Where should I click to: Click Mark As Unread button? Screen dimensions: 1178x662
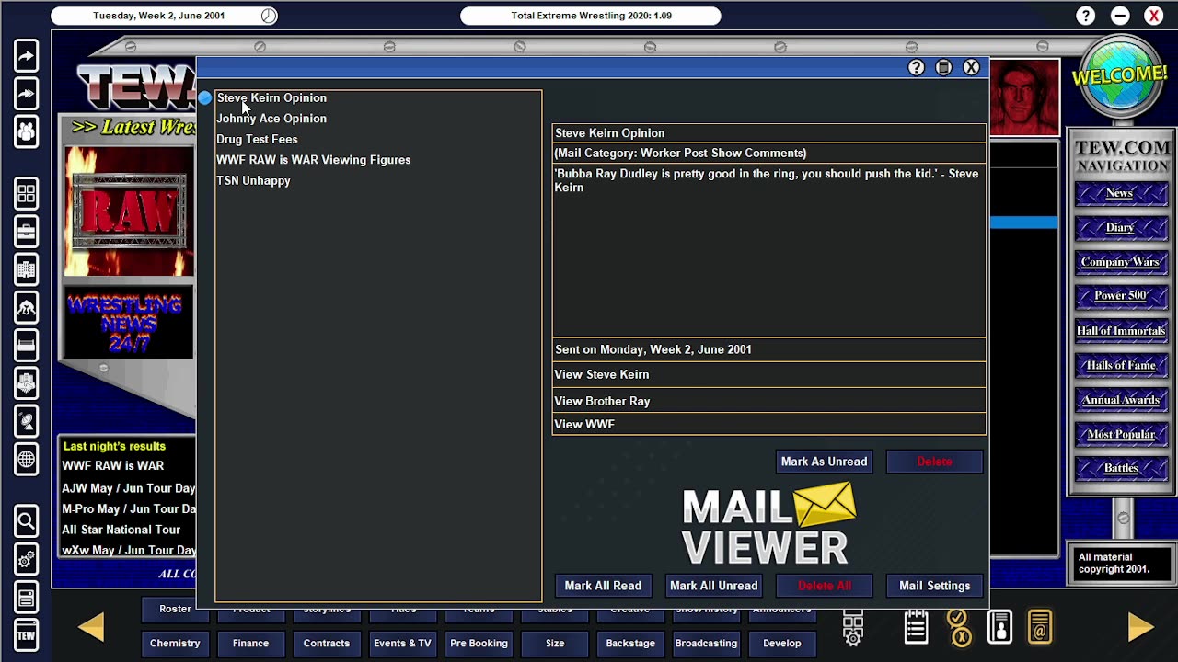pyautogui.click(x=824, y=462)
